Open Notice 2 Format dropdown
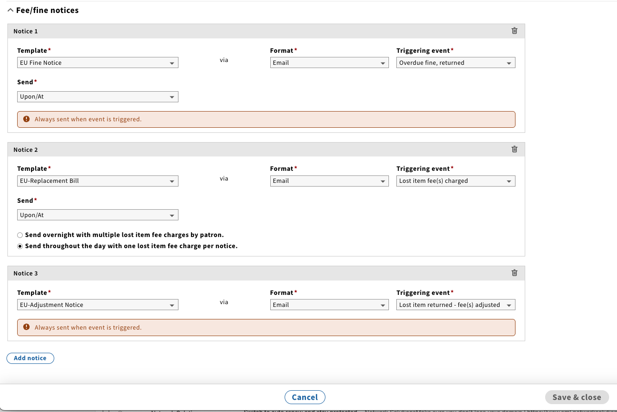The image size is (617, 412). pos(329,181)
